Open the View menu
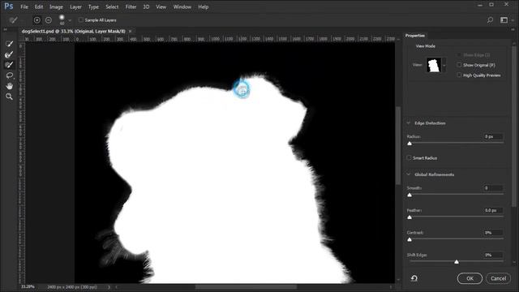The height and width of the screenshot is (292, 519). point(161,6)
